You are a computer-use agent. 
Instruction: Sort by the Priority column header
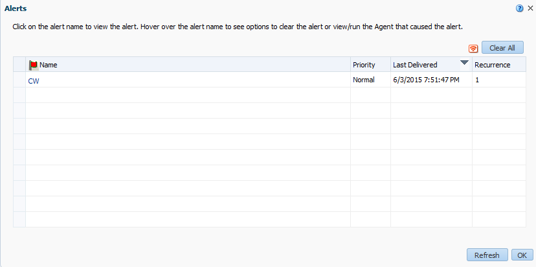click(364, 65)
